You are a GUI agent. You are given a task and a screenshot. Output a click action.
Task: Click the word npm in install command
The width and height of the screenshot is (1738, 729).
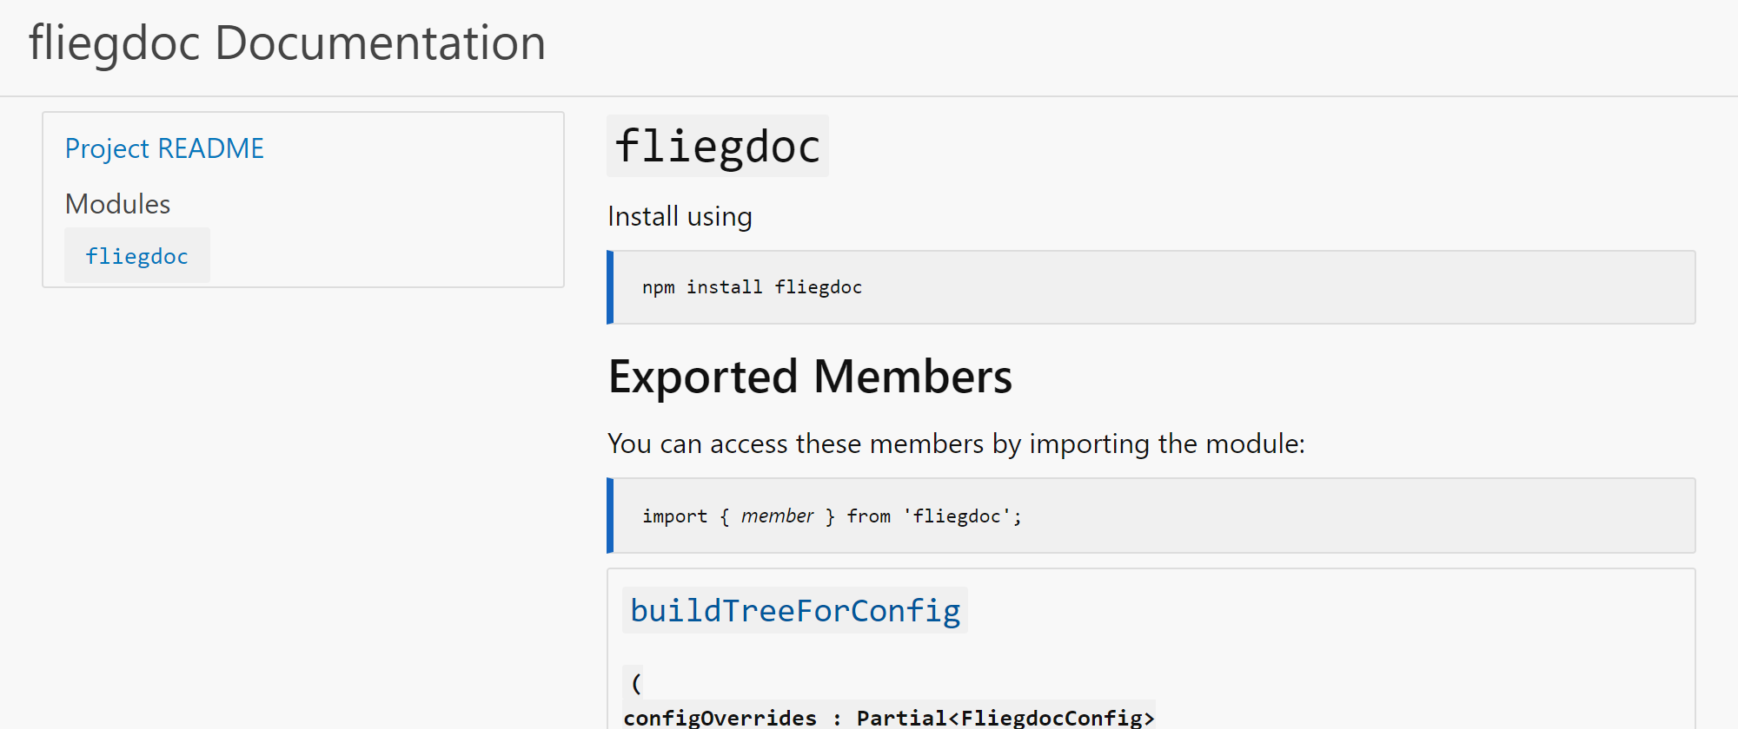pyautogui.click(x=658, y=287)
